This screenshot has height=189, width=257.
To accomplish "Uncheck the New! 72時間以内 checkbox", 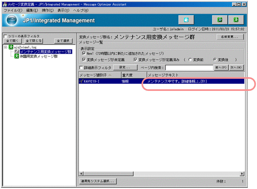I will (84, 53).
